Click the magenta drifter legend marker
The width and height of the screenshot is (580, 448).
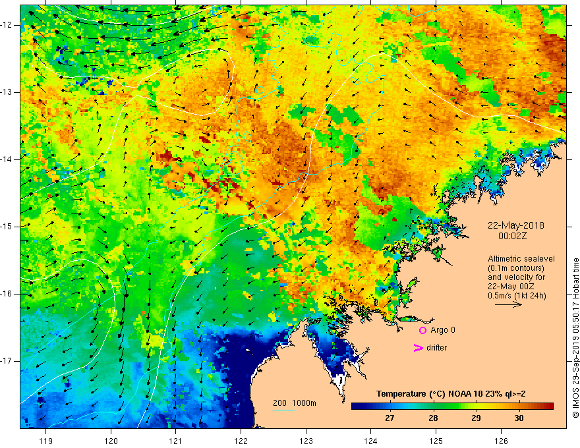[x=419, y=348]
